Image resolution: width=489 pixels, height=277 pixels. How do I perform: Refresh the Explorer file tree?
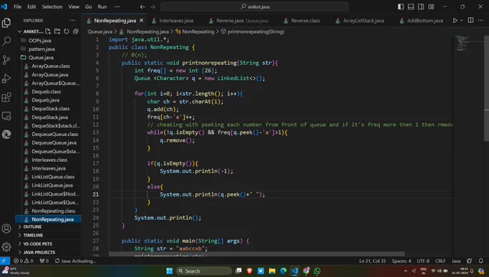[x=66, y=31]
